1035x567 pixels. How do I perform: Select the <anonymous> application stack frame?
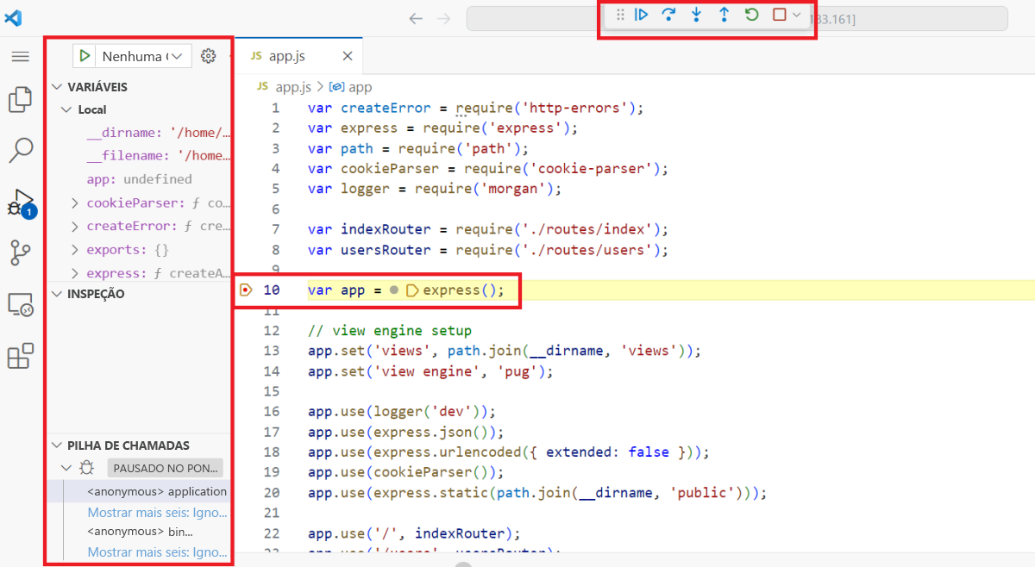tap(157, 491)
